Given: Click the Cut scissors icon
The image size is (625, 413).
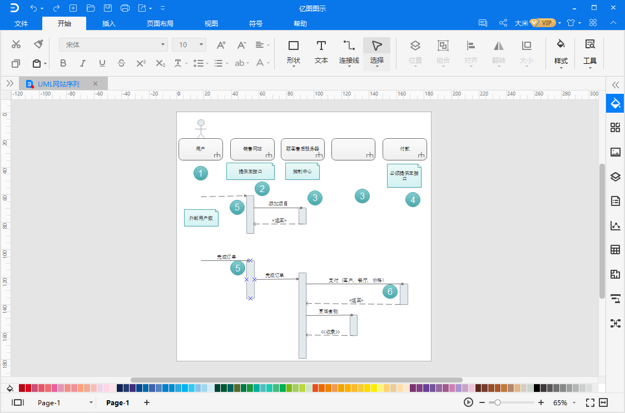Looking at the screenshot, I should (16, 44).
